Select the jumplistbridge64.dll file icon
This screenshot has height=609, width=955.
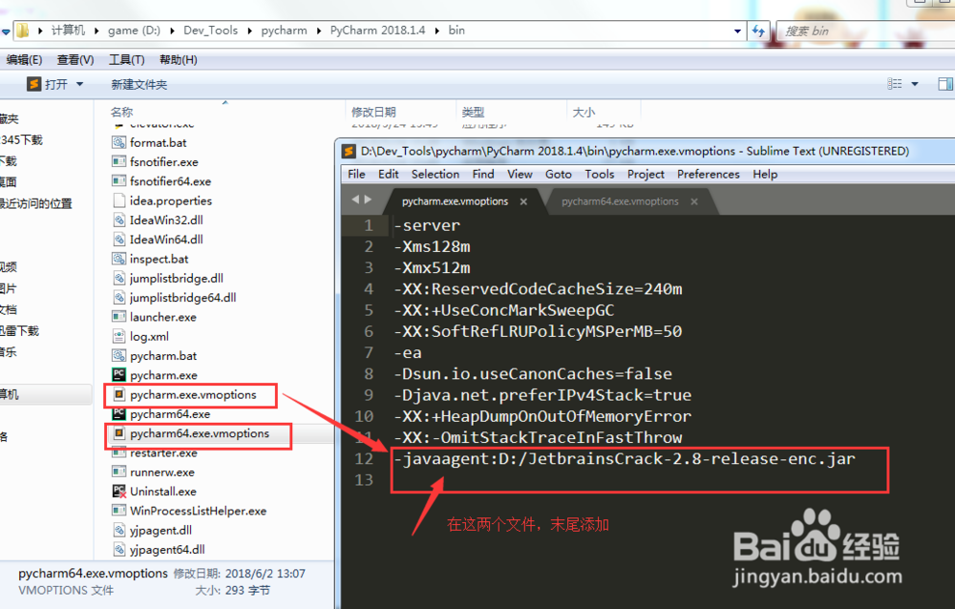tap(118, 298)
